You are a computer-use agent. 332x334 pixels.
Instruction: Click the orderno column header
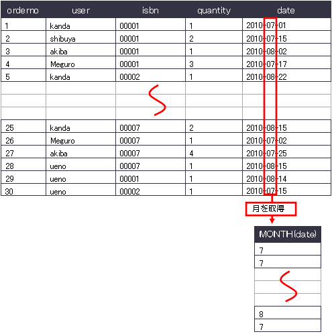(23, 10)
